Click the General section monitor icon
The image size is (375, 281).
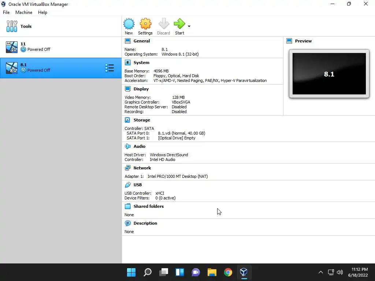128,41
